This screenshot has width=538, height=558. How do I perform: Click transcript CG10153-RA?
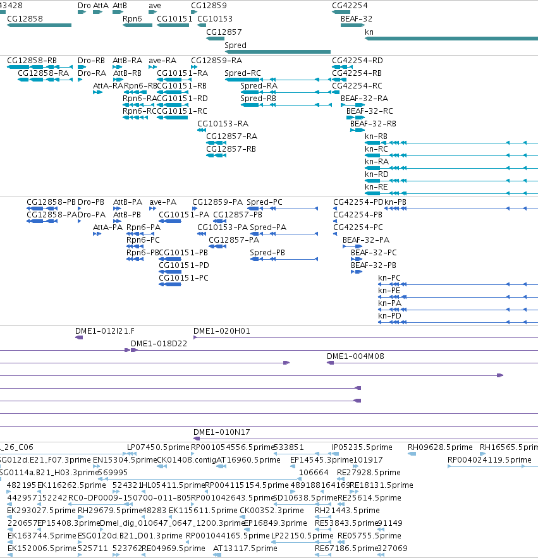click(202, 130)
